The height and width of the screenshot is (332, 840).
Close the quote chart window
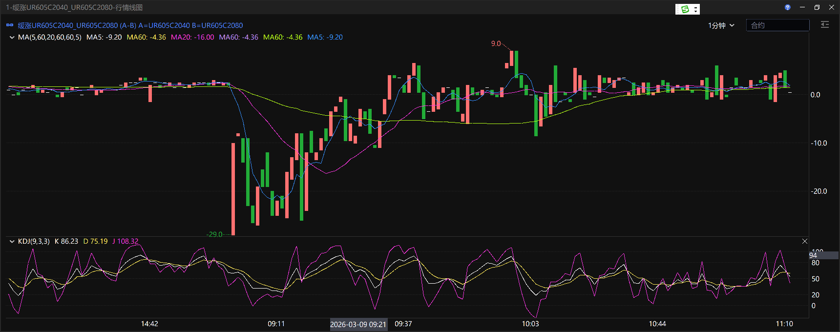pyautogui.click(x=832, y=7)
